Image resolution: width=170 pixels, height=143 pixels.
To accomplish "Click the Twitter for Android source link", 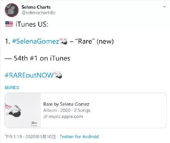I will (79, 136).
